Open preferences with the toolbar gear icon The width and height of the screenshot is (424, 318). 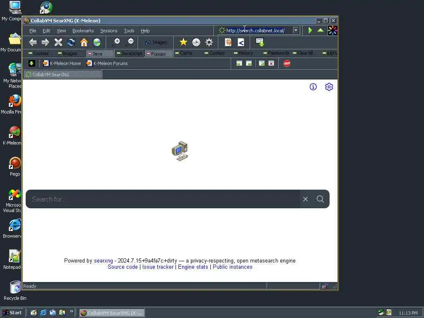pos(209,42)
